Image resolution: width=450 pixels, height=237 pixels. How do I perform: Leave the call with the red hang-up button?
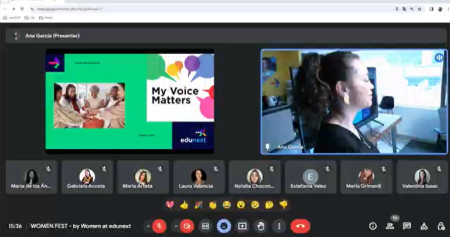pyautogui.click(x=301, y=226)
